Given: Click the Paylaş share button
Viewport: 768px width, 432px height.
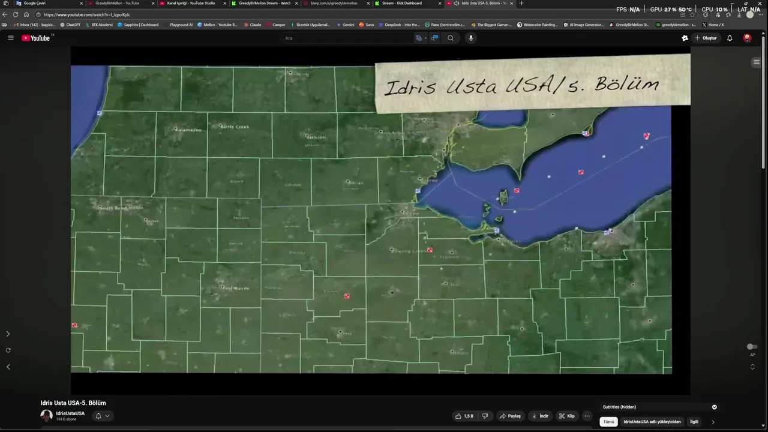Looking at the screenshot, I should pos(510,416).
